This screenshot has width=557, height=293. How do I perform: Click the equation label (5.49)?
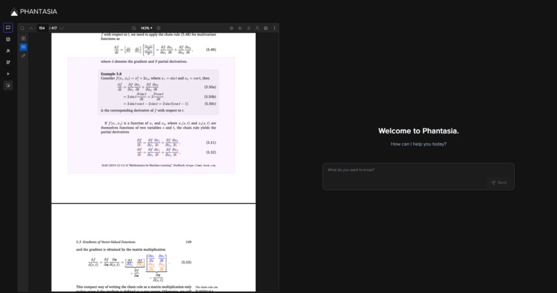tap(211, 50)
